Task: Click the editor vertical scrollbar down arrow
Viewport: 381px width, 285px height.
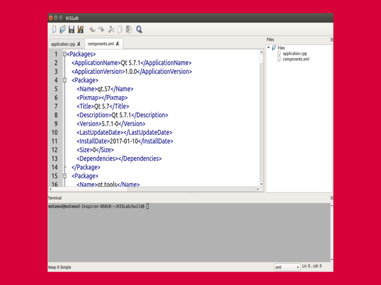Action: (261, 184)
